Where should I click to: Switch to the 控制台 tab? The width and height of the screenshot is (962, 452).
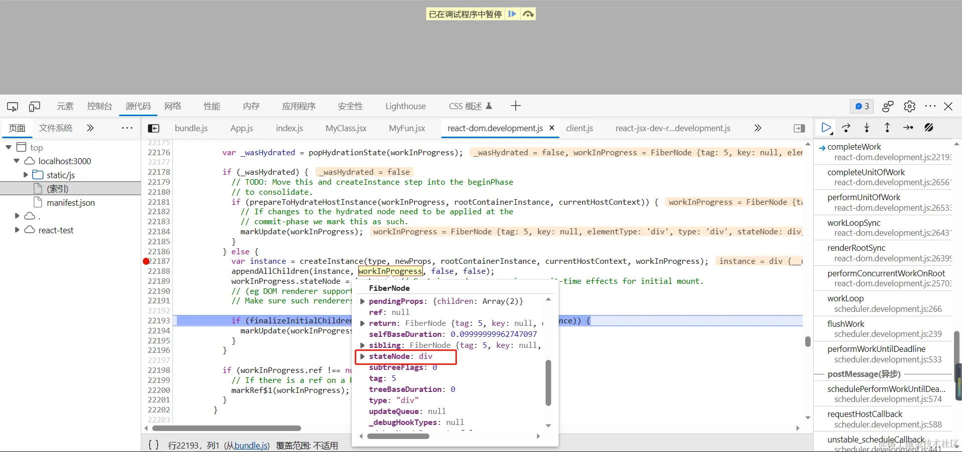click(x=99, y=106)
